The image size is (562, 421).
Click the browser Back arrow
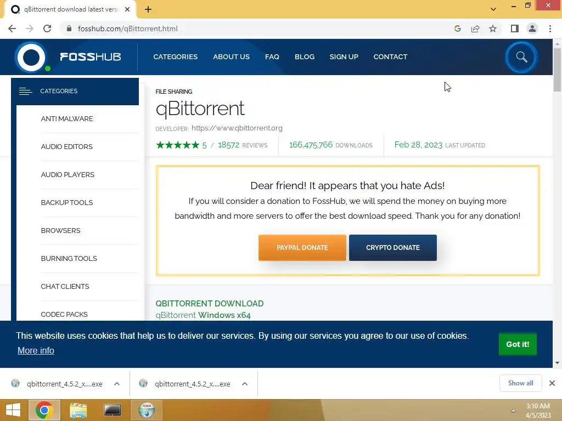[x=12, y=29]
